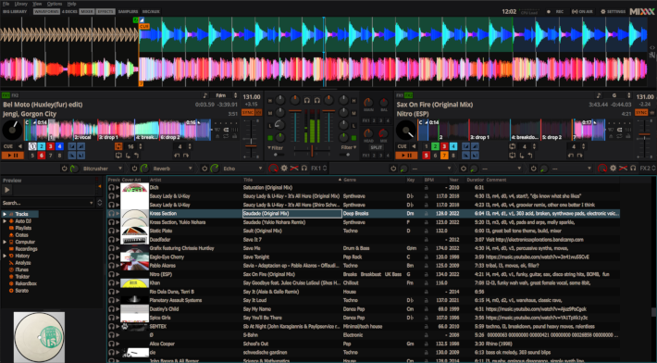The image size is (657, 363).
Task: Expand the Bitcrusher effect dropdown
Action: (120, 169)
